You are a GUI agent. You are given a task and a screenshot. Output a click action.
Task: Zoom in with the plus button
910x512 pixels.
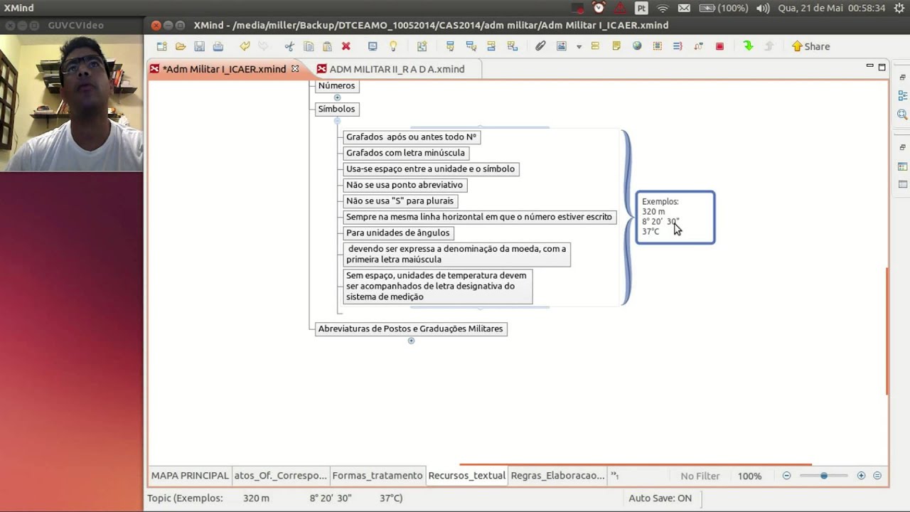click(x=861, y=476)
